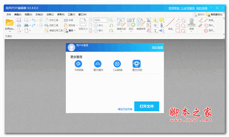Select the Select tool (选取工具)
Screen dimensions: 229x137
click(x=51, y=25)
